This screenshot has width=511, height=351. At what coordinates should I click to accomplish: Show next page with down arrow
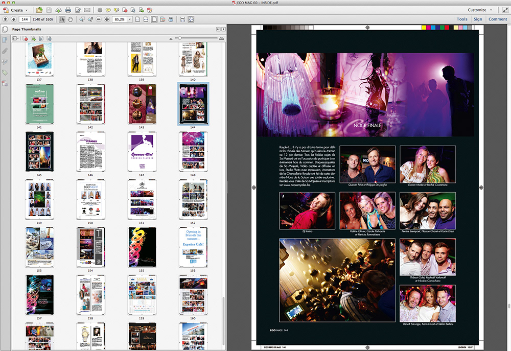pyautogui.click(x=13, y=19)
